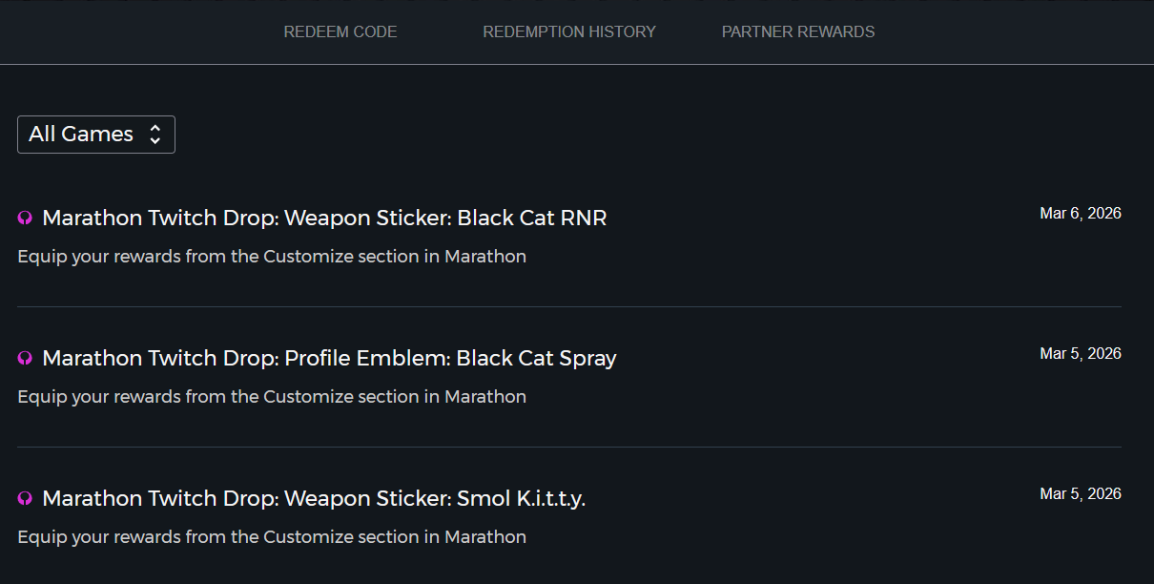Open the Redeem Code tab

[340, 31]
